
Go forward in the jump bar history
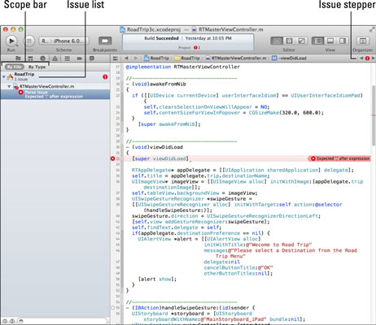coord(135,58)
